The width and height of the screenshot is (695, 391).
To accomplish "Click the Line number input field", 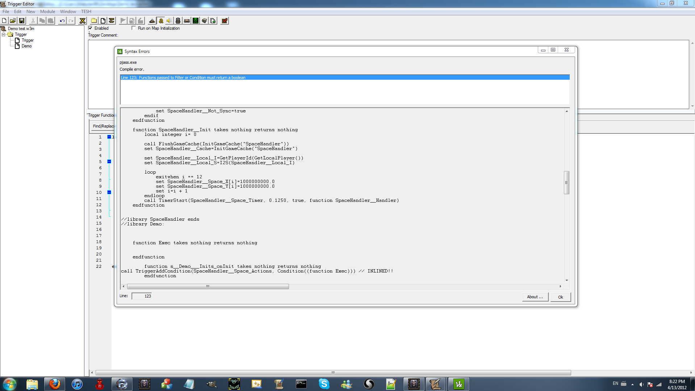I will 142,296.
